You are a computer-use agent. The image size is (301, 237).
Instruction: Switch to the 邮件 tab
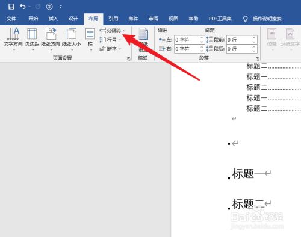point(133,19)
